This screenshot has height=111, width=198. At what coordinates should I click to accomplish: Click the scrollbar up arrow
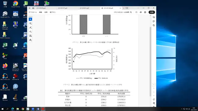(150, 16)
